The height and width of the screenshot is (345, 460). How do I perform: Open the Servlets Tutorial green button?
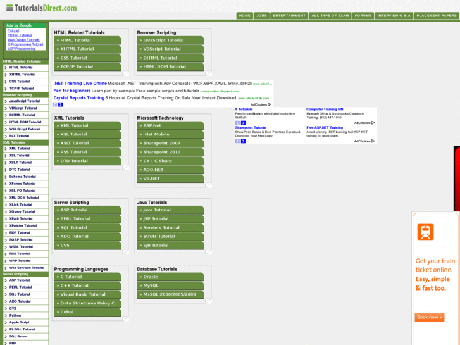170,227
